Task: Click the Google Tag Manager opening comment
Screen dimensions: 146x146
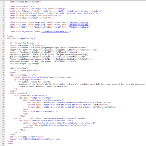Action: coord(25,43)
